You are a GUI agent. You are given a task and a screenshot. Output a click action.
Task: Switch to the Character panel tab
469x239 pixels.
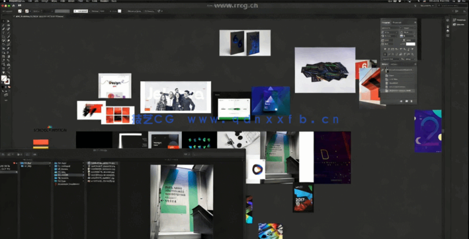click(386, 22)
